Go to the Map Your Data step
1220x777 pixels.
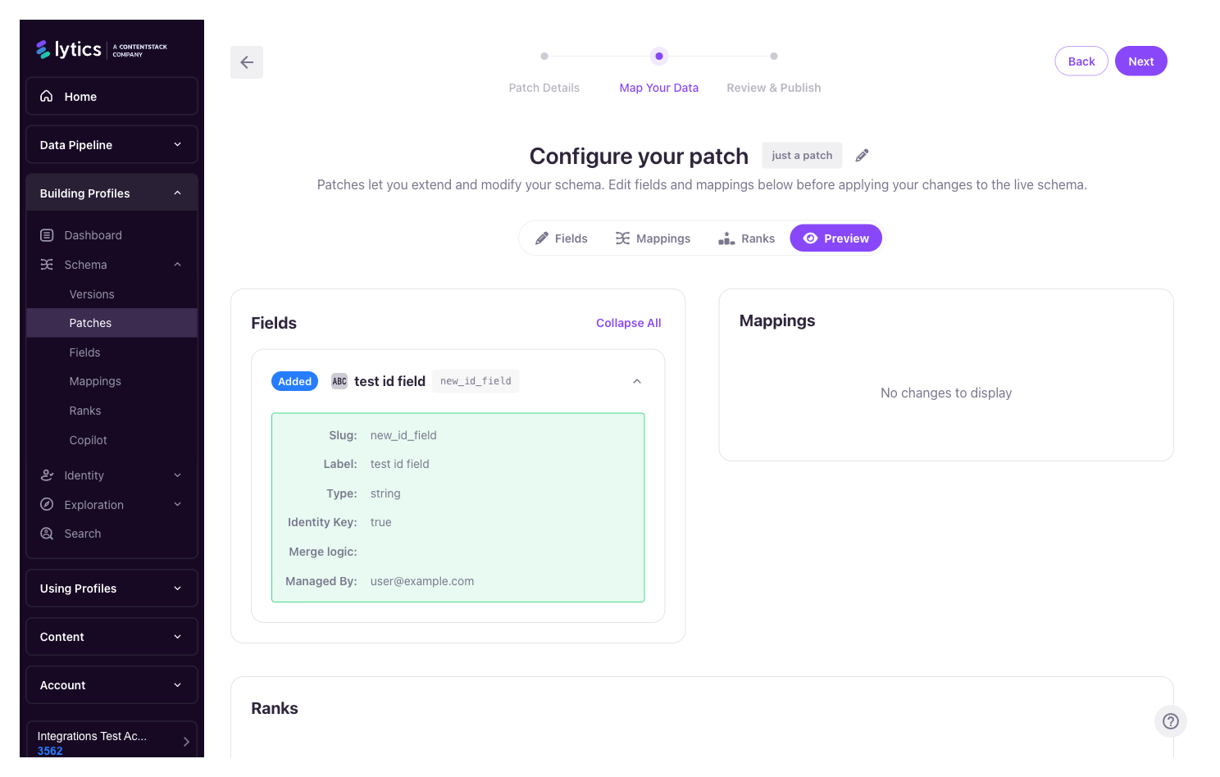(x=658, y=87)
